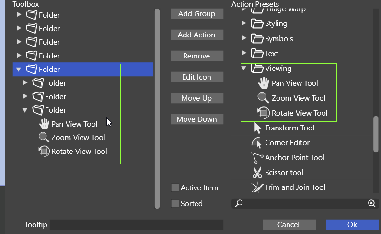
Task: Enable the Active Item checkbox
Action: (x=175, y=188)
